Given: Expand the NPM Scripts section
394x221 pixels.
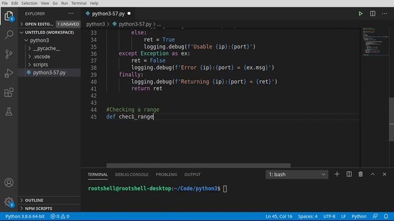Looking at the screenshot, I should (22, 209).
